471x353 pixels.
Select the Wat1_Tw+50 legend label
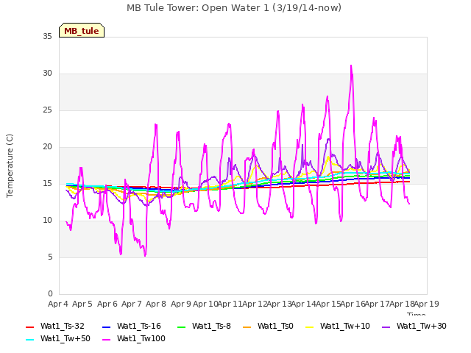65,339
